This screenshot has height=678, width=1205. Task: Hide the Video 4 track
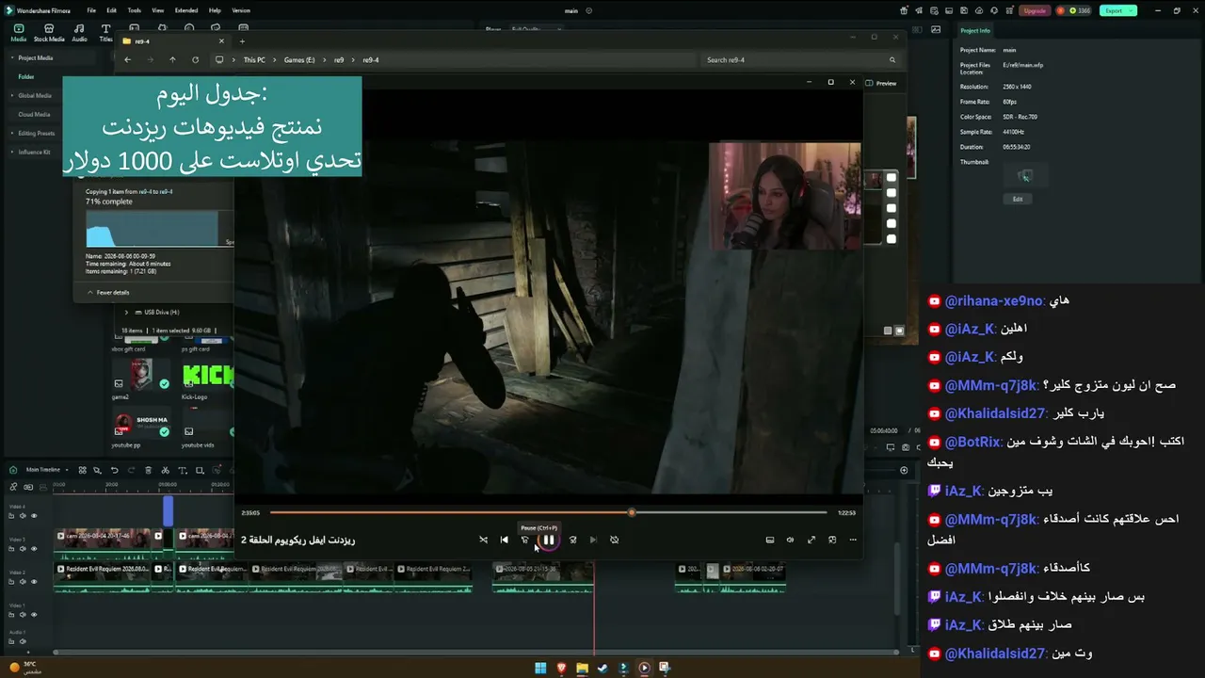pos(34,516)
